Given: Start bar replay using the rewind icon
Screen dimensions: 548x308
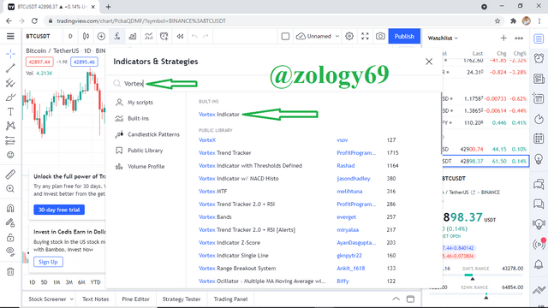Looking at the screenshot, I should click(x=180, y=36).
